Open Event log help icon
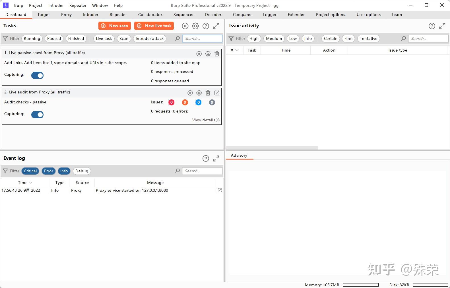This screenshot has height=288, width=450. pos(206,158)
